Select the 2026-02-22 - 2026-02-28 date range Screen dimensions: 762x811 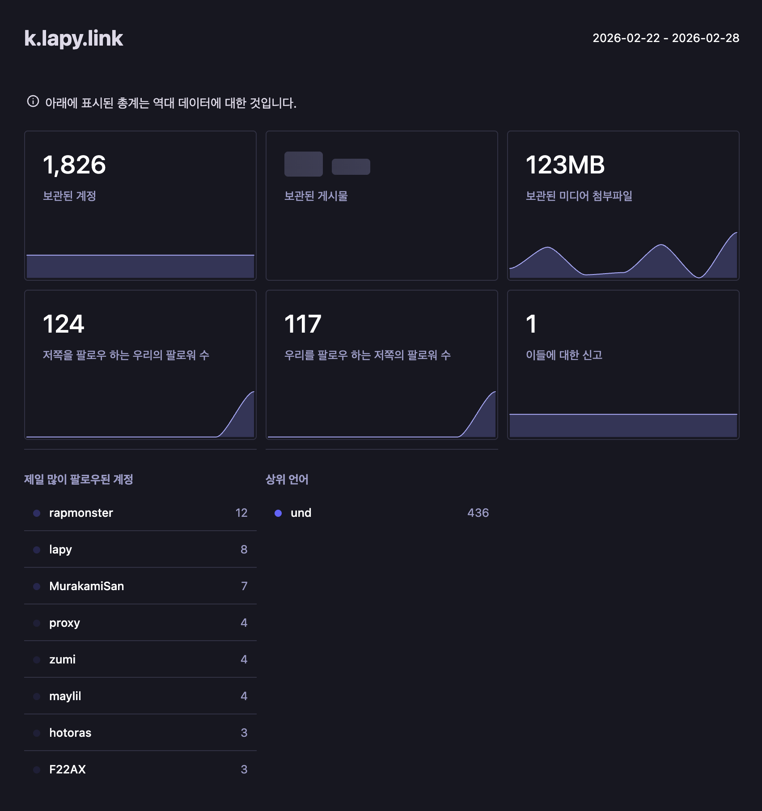pyautogui.click(x=665, y=38)
